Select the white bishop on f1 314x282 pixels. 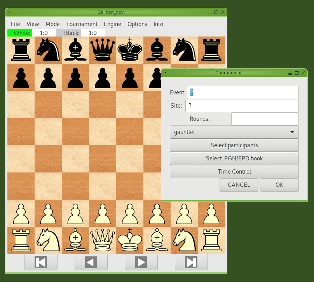point(157,240)
